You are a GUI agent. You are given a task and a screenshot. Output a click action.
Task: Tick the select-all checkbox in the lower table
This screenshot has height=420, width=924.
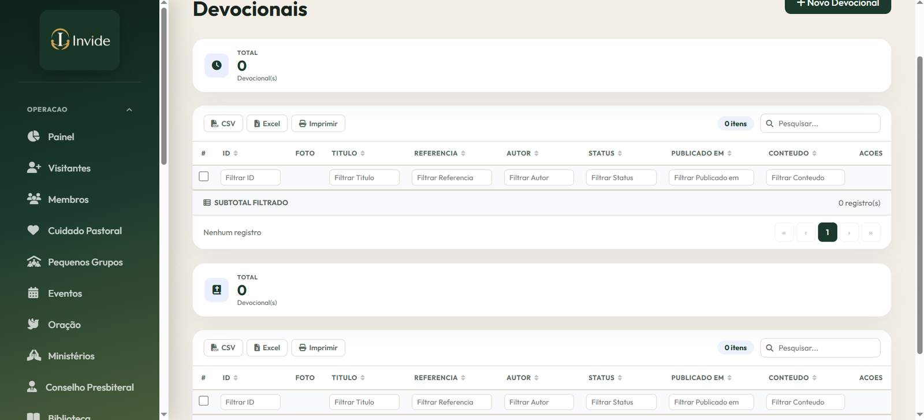[204, 400]
